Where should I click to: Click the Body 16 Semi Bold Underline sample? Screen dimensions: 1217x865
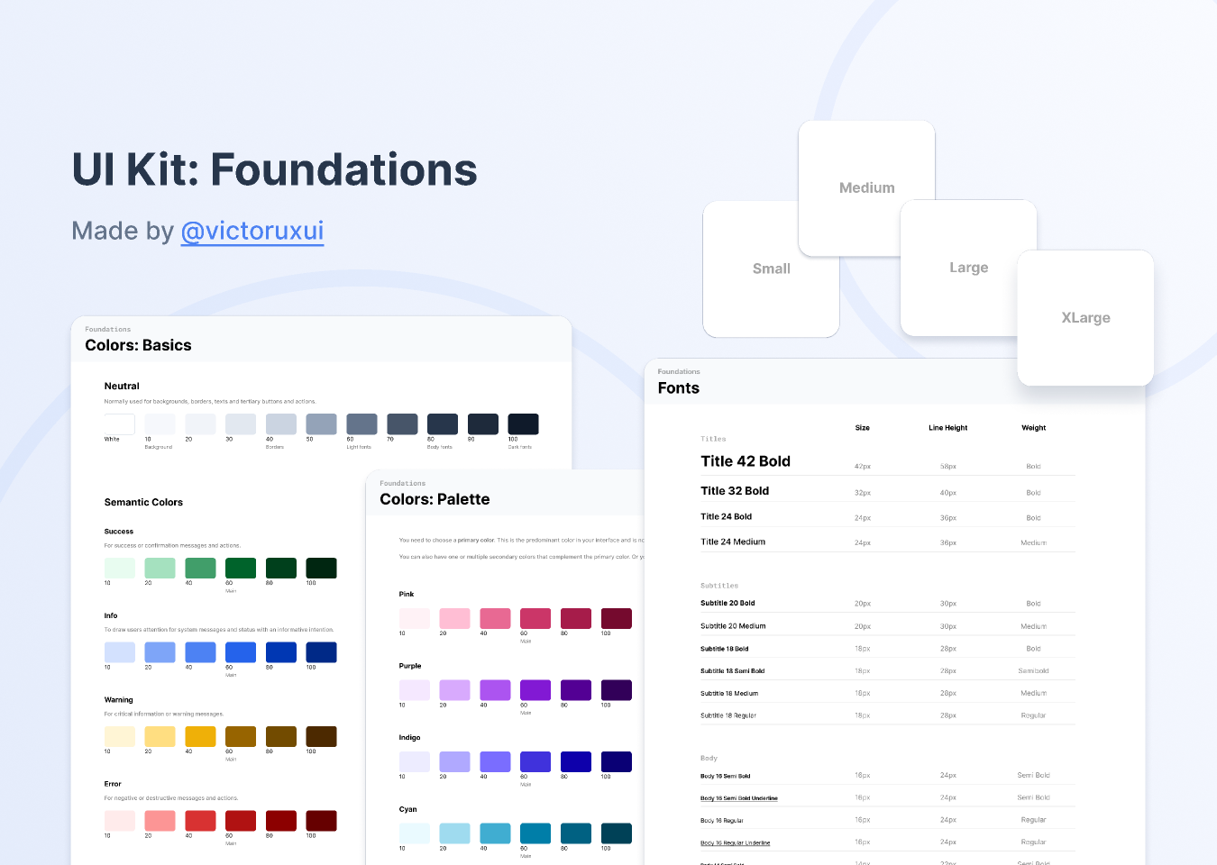[x=738, y=798]
